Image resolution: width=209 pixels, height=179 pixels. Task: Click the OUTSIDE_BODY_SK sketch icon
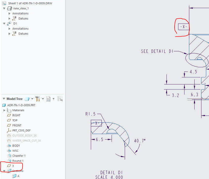[9, 136]
